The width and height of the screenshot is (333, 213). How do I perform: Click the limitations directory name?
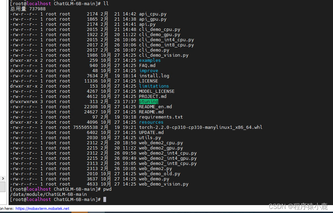(154, 86)
